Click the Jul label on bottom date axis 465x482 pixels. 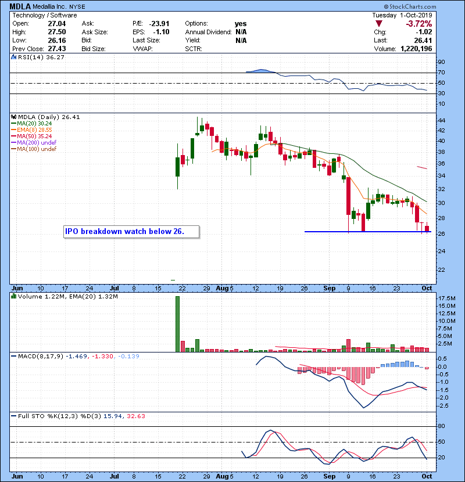(x=114, y=476)
